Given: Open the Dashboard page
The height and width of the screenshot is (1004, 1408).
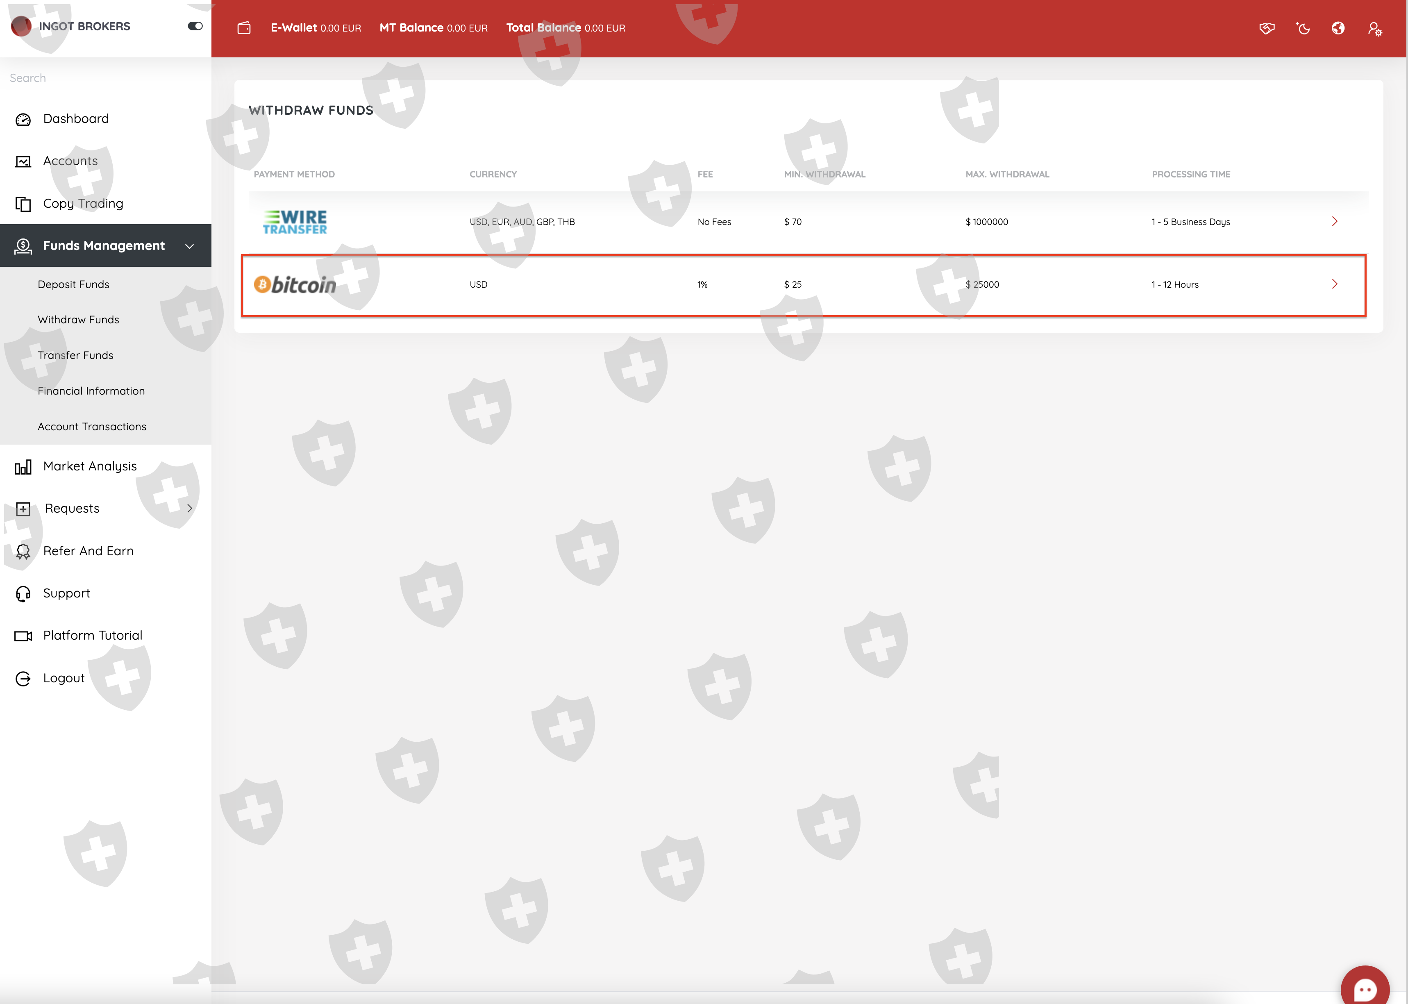Looking at the screenshot, I should click(76, 119).
